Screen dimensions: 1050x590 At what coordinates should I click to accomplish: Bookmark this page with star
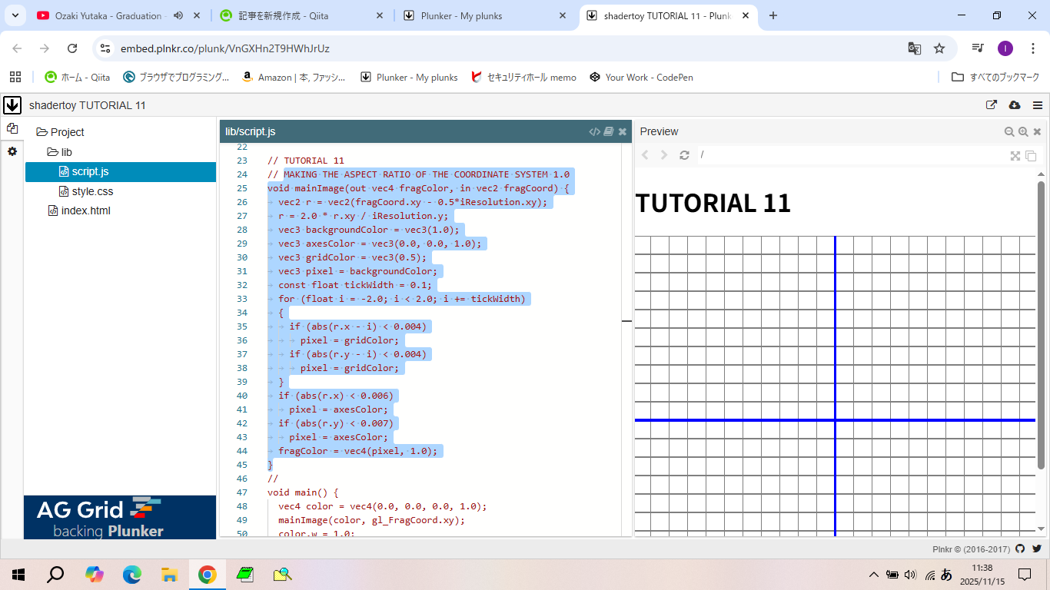pos(939,48)
